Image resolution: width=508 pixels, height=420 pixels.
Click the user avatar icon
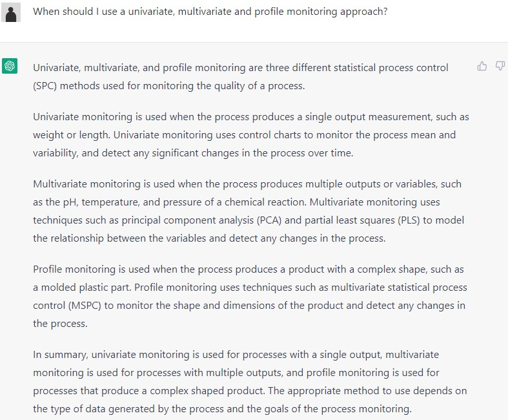click(11, 12)
